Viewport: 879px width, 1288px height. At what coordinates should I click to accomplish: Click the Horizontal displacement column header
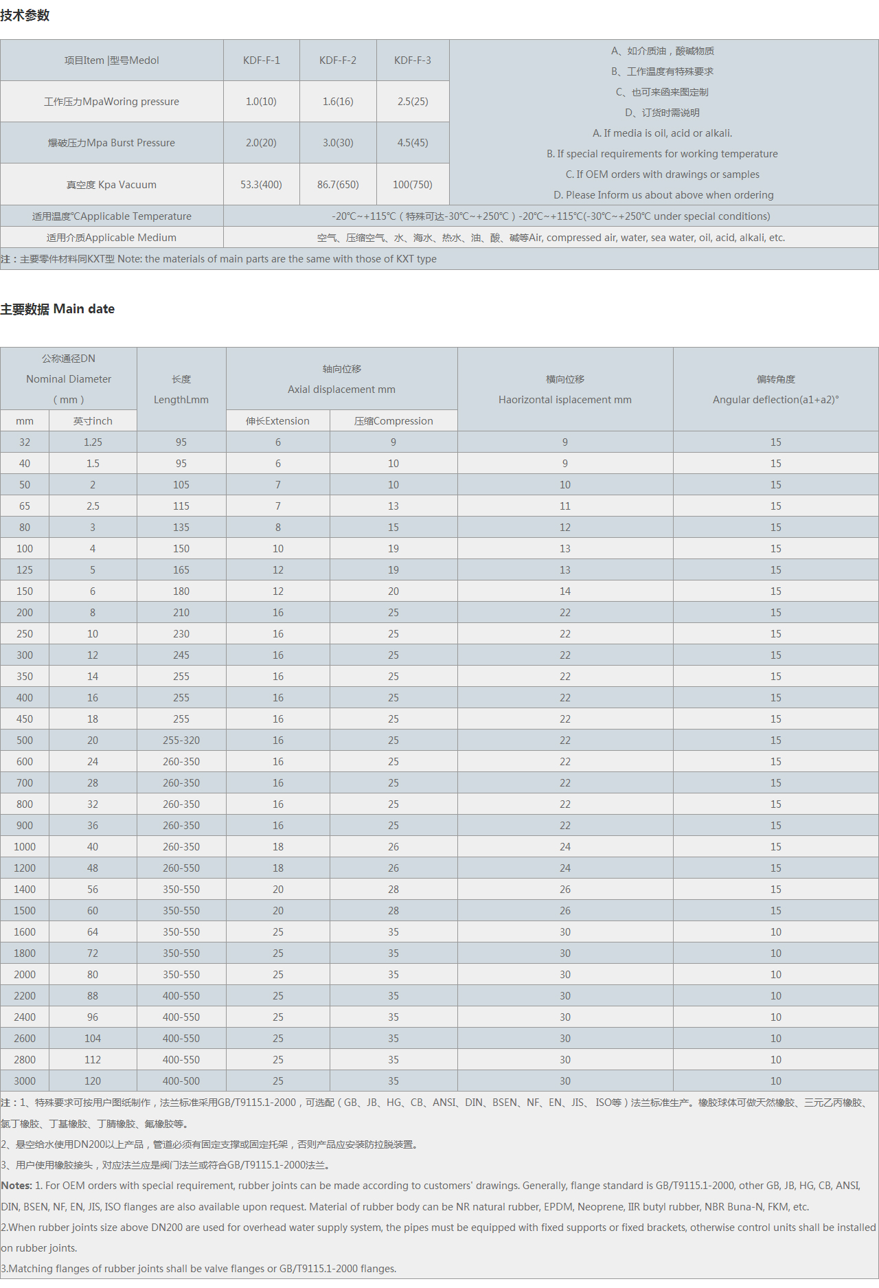pyautogui.click(x=564, y=389)
